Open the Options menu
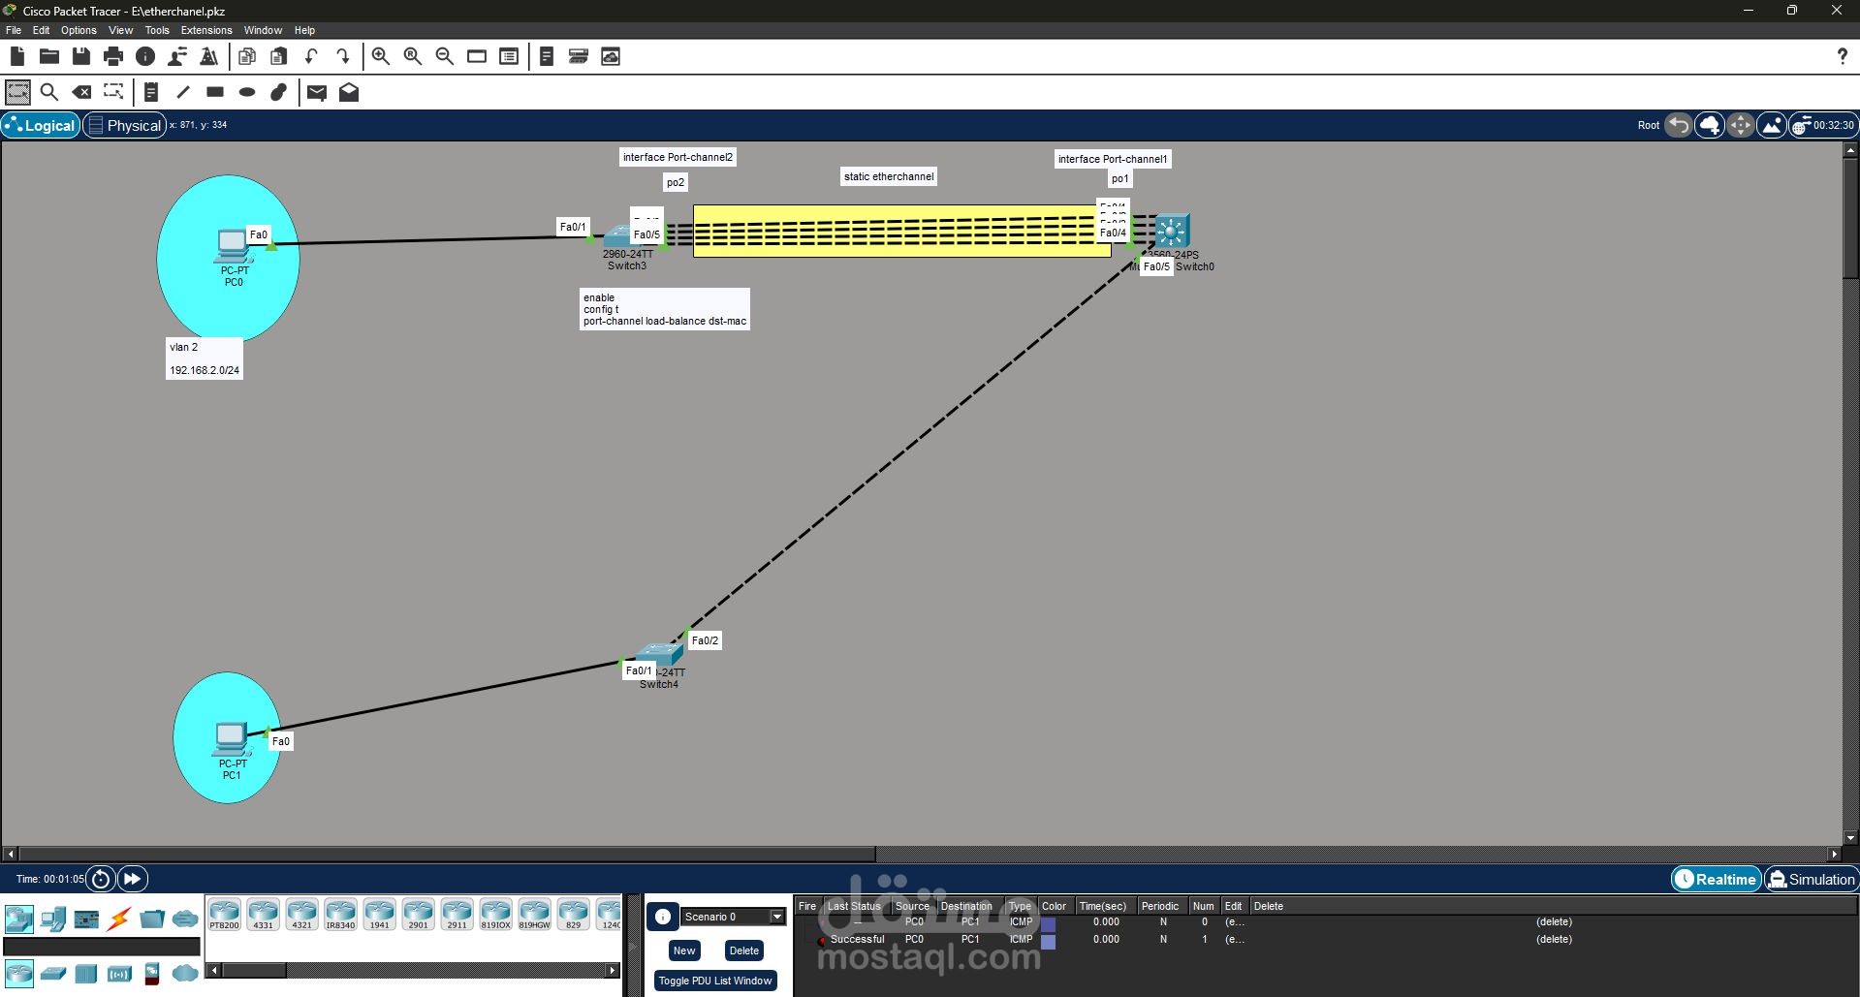The height and width of the screenshot is (997, 1860). pos(79,30)
